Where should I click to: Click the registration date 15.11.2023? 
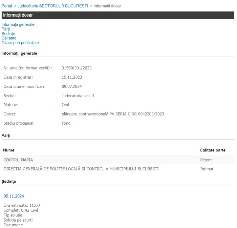72,77
